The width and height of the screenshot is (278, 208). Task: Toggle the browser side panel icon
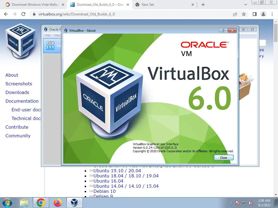(x=255, y=14)
